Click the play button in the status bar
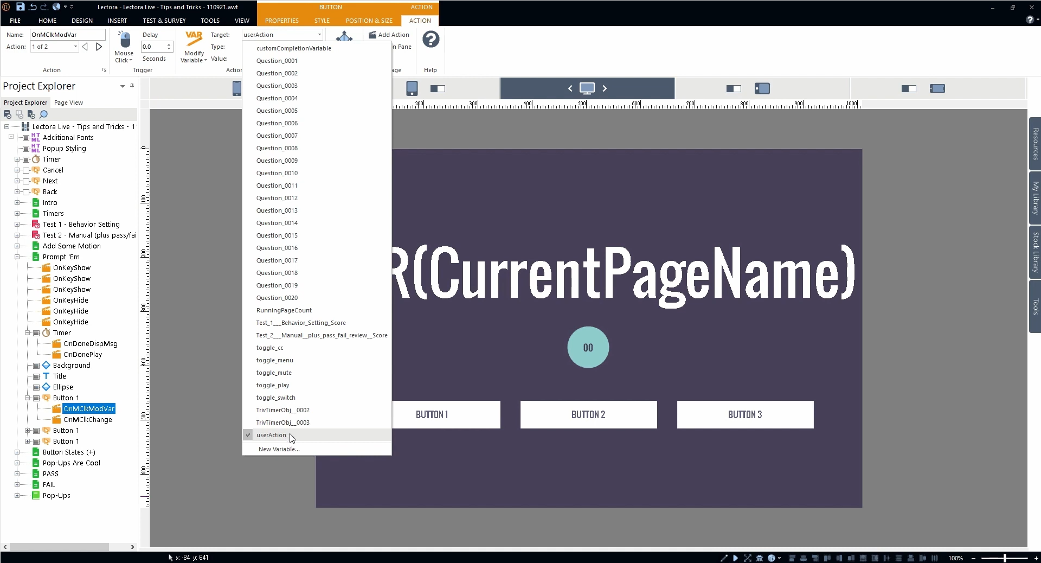Image resolution: width=1041 pixels, height=563 pixels. [x=735, y=558]
